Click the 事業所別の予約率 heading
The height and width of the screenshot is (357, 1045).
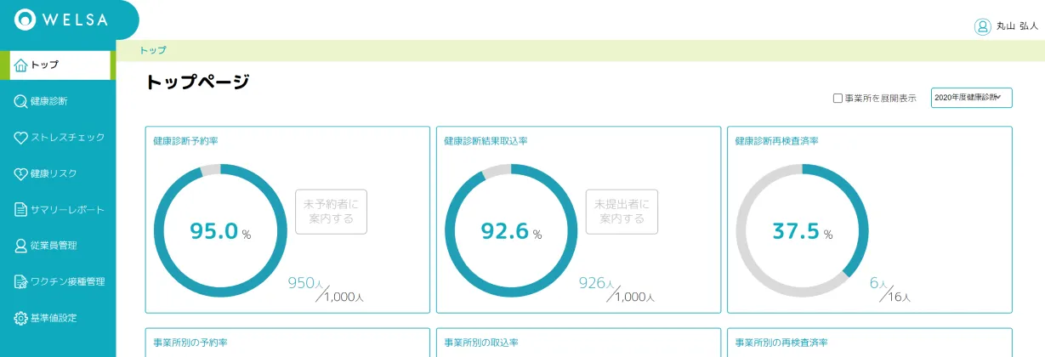coord(190,342)
